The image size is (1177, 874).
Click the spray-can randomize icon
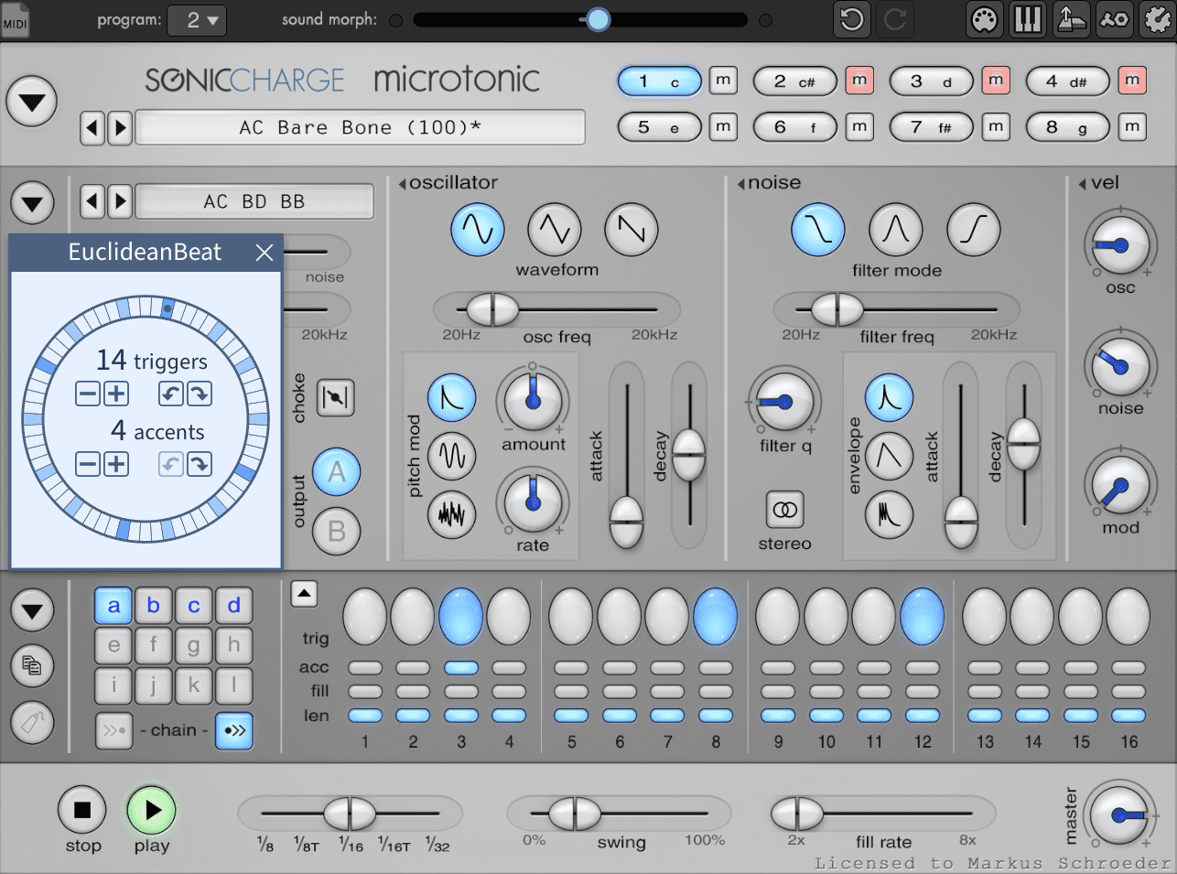pos(32,723)
